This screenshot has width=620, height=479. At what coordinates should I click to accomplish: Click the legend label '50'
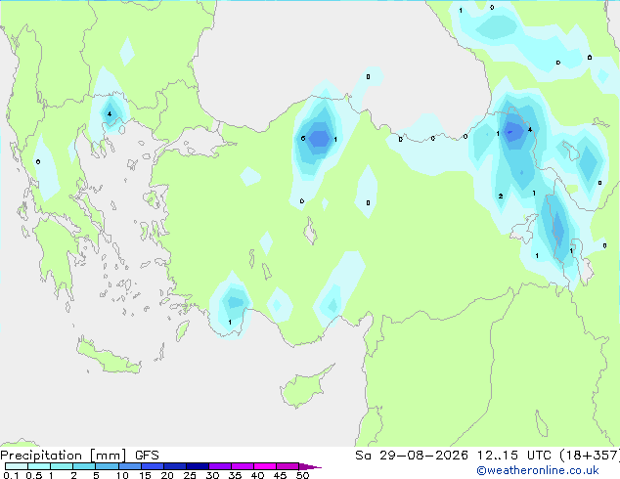coord(302,475)
